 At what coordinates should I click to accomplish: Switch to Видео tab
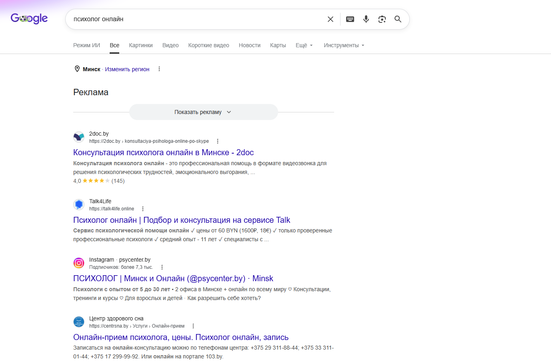tap(170, 45)
